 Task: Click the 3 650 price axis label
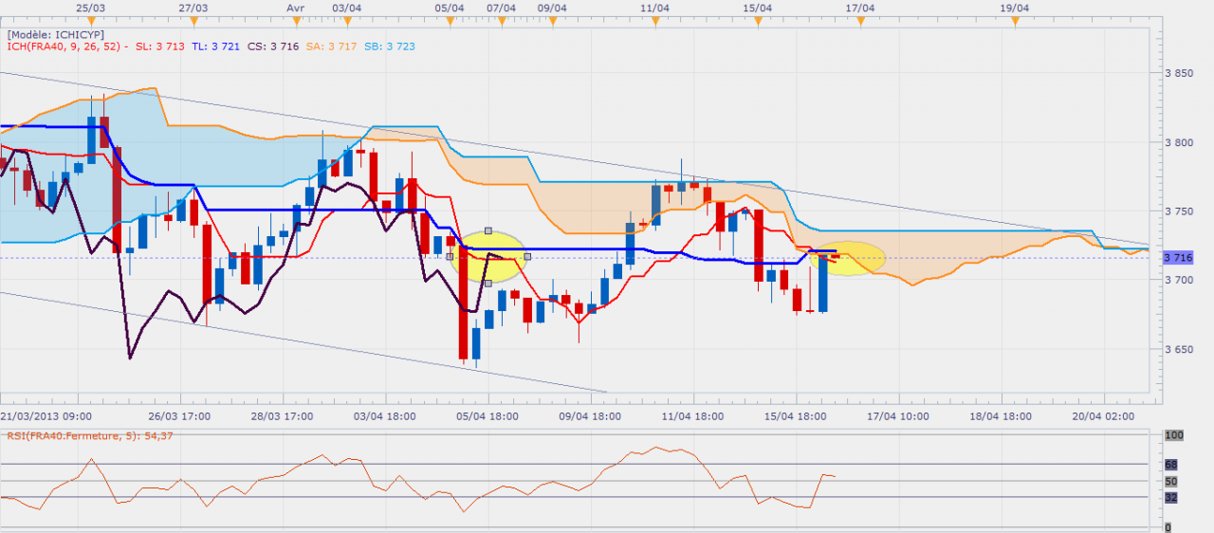(x=1179, y=349)
